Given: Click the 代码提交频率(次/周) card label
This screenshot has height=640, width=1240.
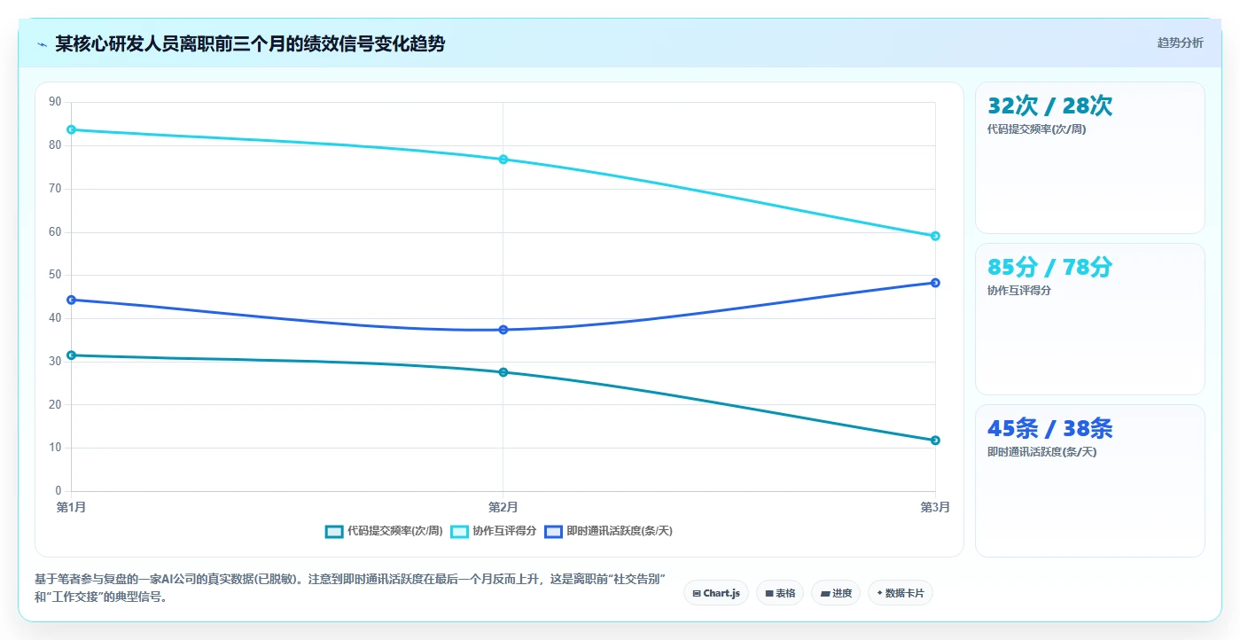Looking at the screenshot, I should (1036, 129).
